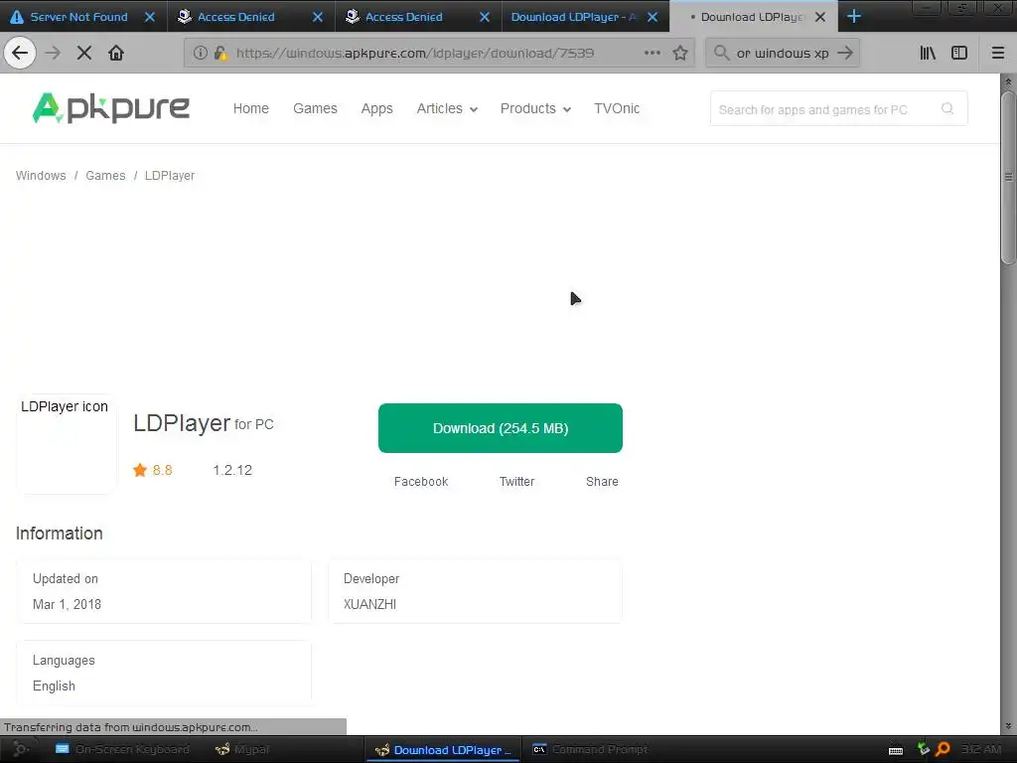Viewport: 1017px width, 763px height.
Task: Click the green tray icon on the taskbar
Action: coord(923,749)
